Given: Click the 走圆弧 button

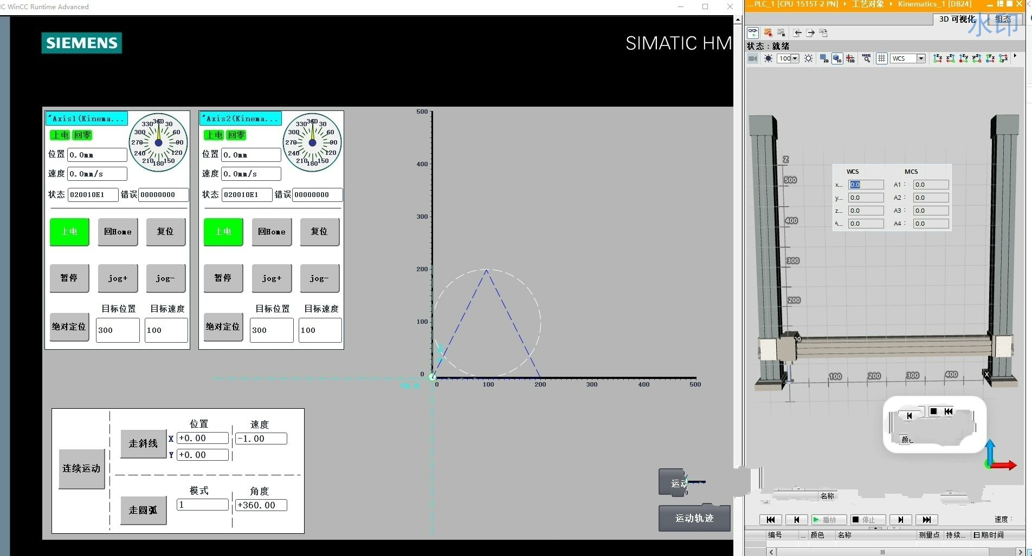Looking at the screenshot, I should 144,511.
